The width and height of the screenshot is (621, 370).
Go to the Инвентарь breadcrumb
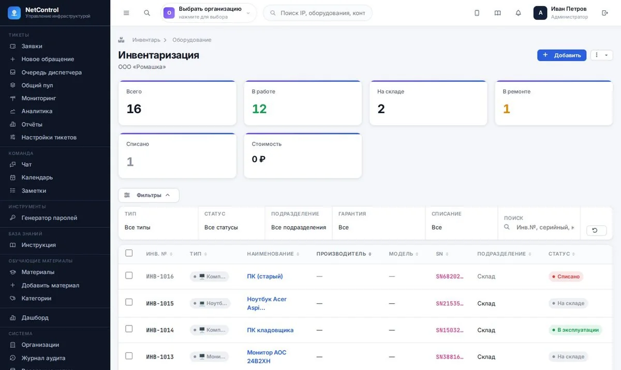pyautogui.click(x=146, y=40)
